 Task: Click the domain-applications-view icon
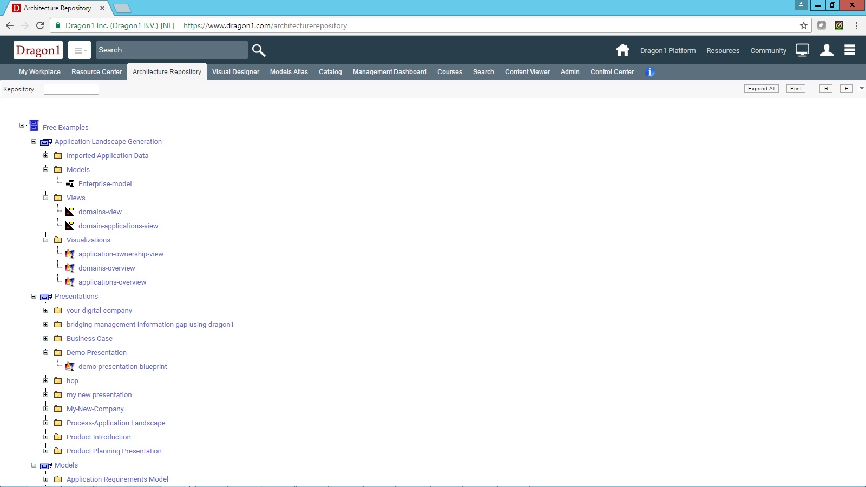coord(70,226)
